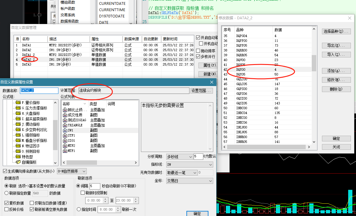Click the 修改数据 vertical scrollbar thumb
The image size is (356, 216).
click(x=314, y=63)
